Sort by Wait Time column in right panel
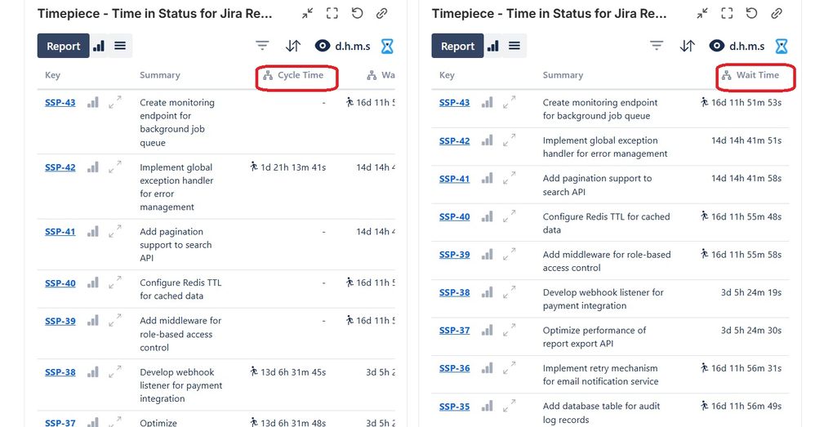815x427 pixels. click(757, 75)
